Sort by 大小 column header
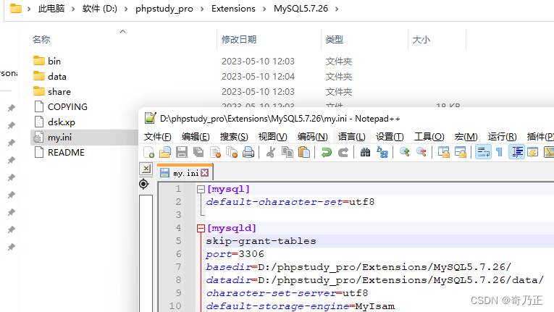 [x=421, y=40]
